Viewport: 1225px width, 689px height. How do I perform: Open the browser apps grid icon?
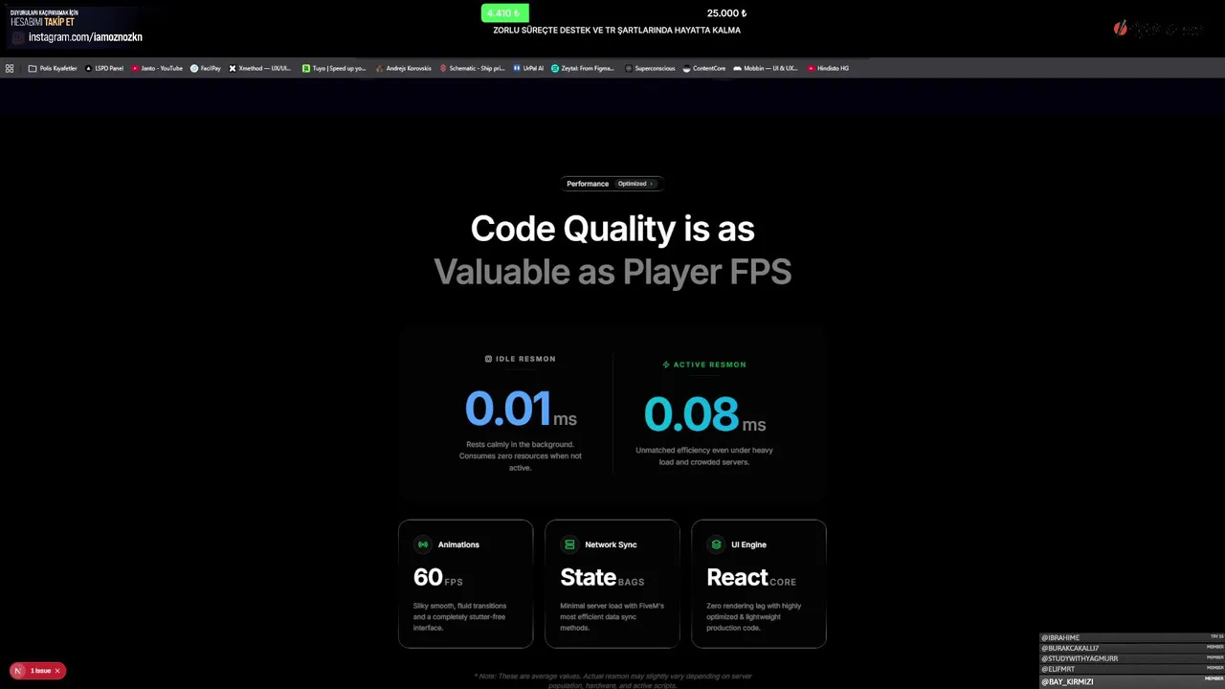(x=10, y=68)
